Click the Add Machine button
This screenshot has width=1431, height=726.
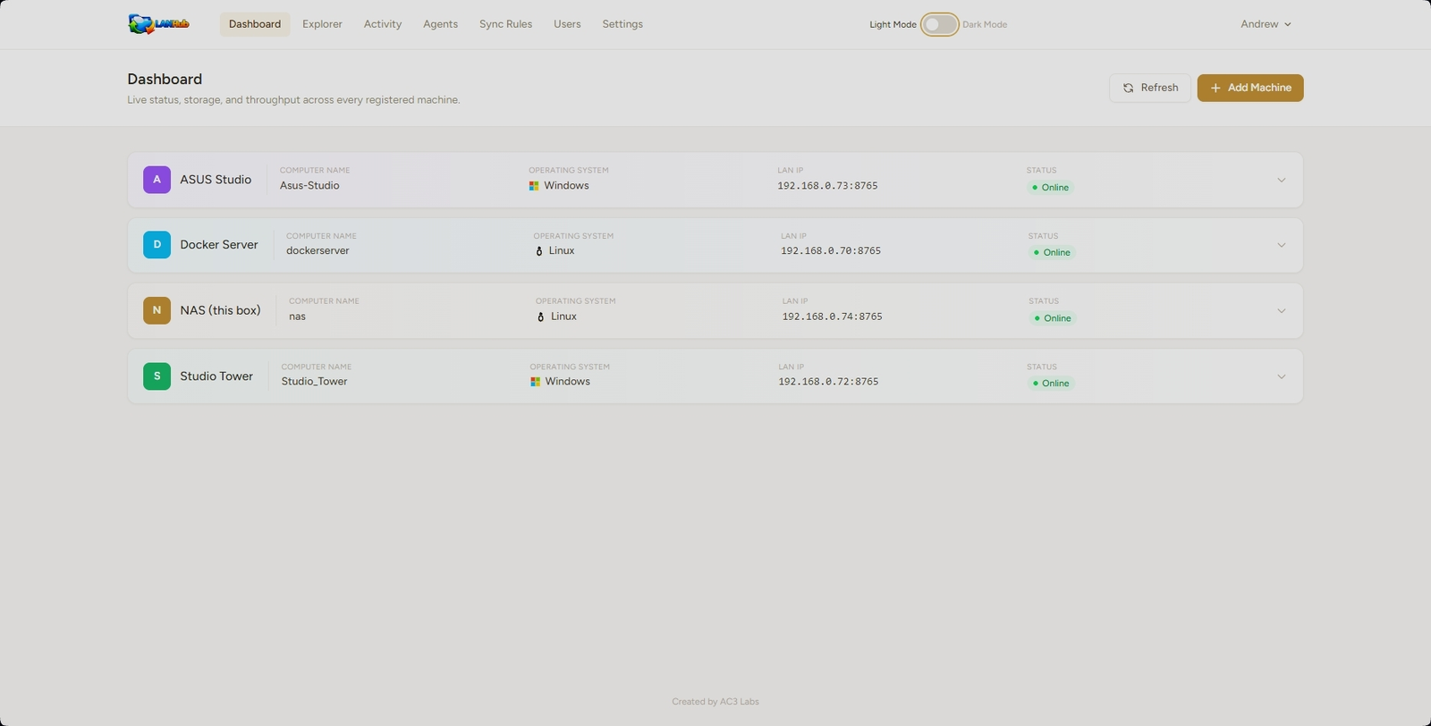click(x=1250, y=88)
